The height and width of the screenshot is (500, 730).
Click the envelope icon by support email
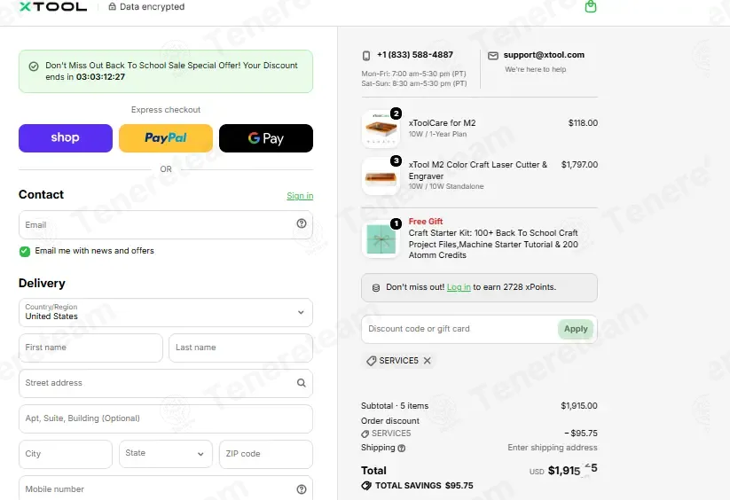click(x=493, y=56)
